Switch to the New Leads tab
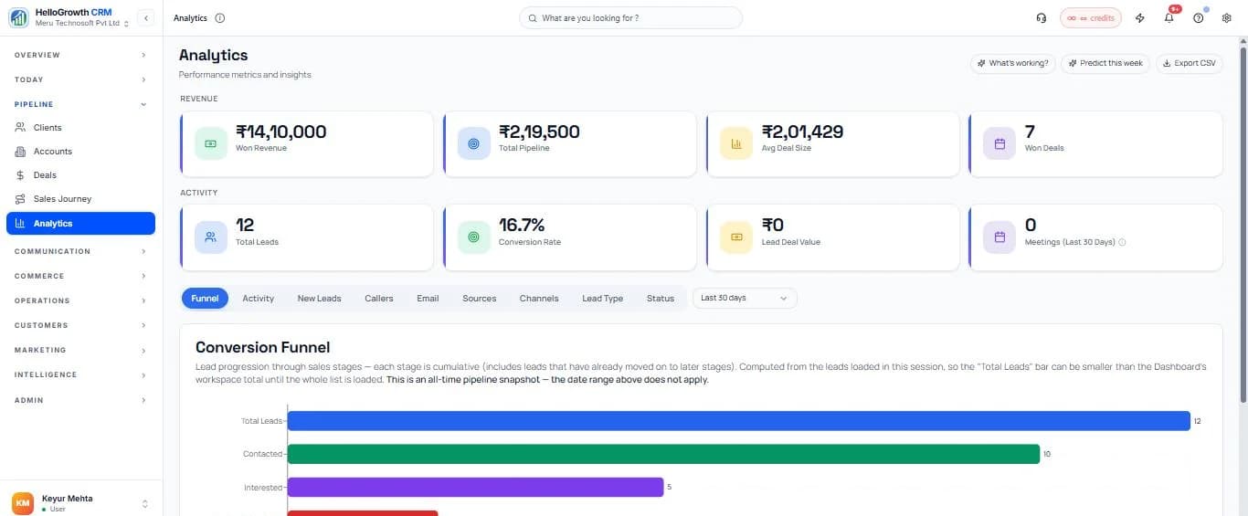The height and width of the screenshot is (516, 1248). (319, 299)
